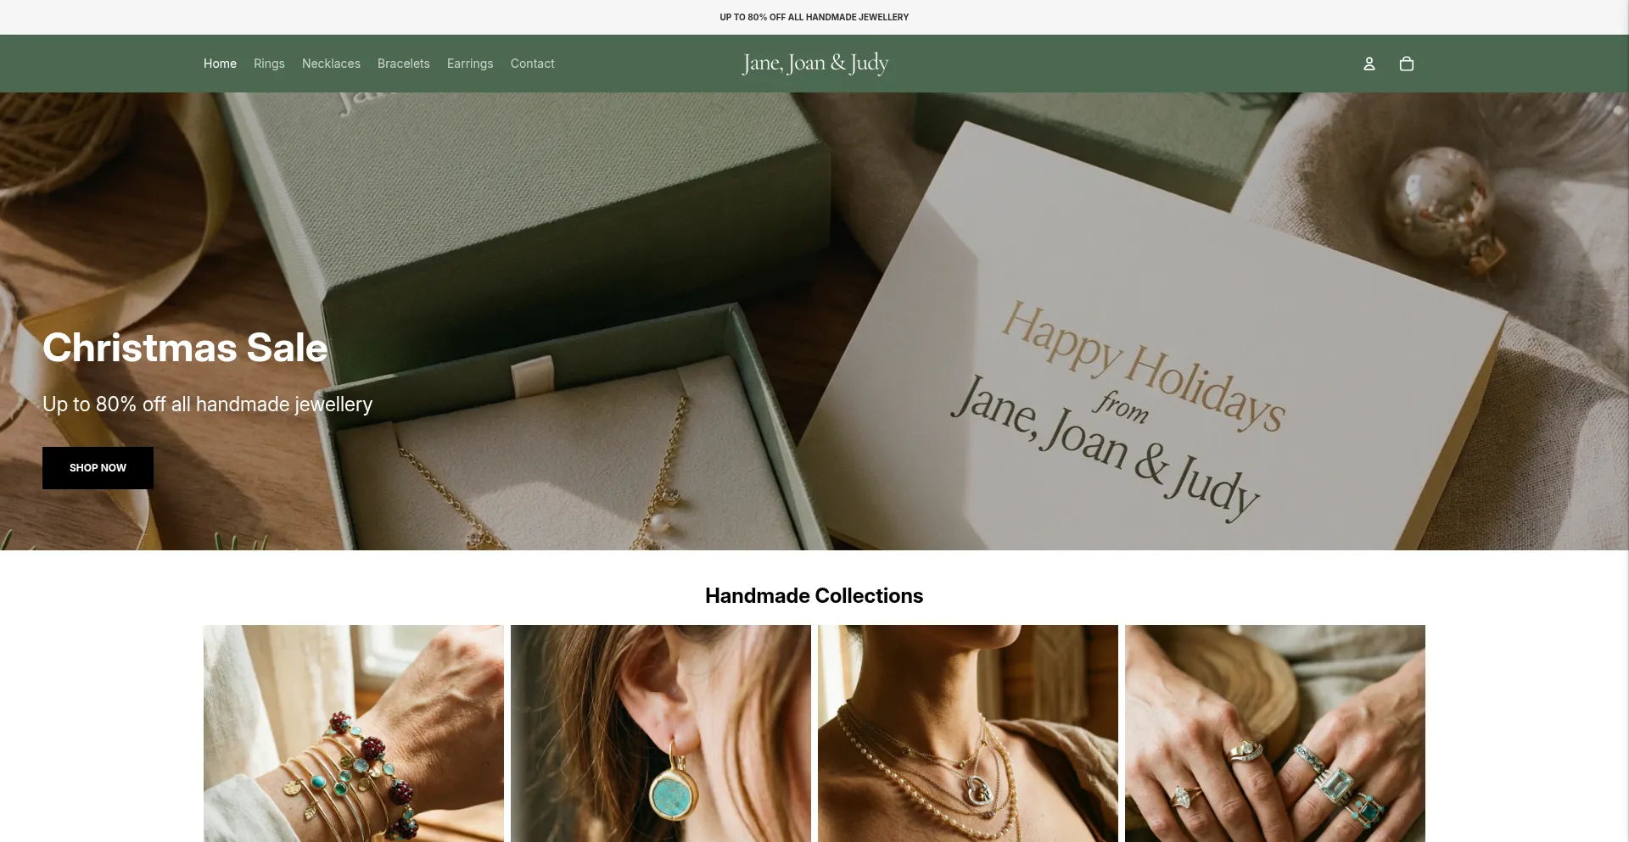Select Necklaces in the navigation bar

(x=331, y=64)
